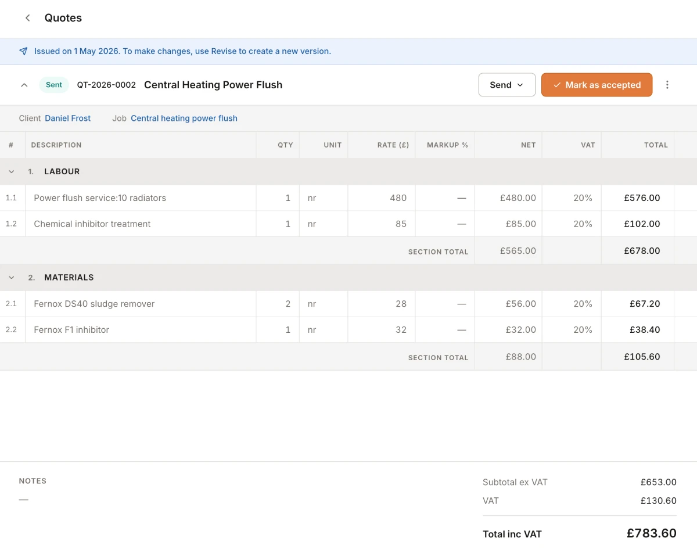697x553 pixels.
Task: Click the Subtotal ex VAT value £653.00
Action: coord(659,482)
